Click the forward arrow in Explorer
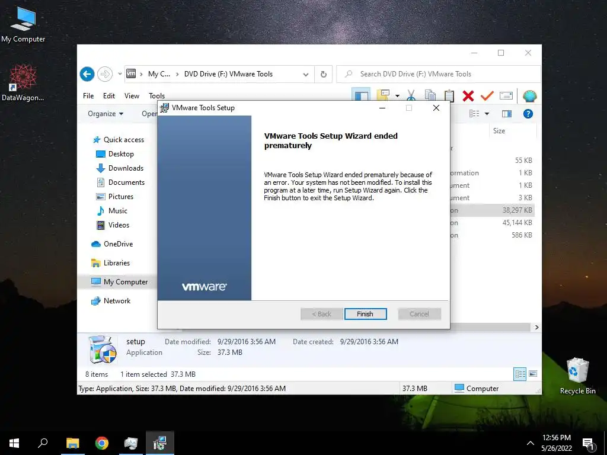607x455 pixels. [104, 74]
